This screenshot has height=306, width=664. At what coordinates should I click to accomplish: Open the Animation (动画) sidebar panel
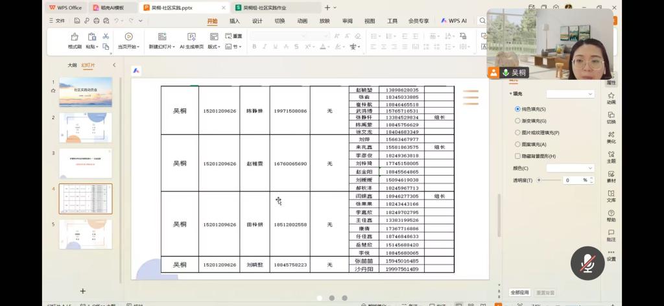coord(611,96)
